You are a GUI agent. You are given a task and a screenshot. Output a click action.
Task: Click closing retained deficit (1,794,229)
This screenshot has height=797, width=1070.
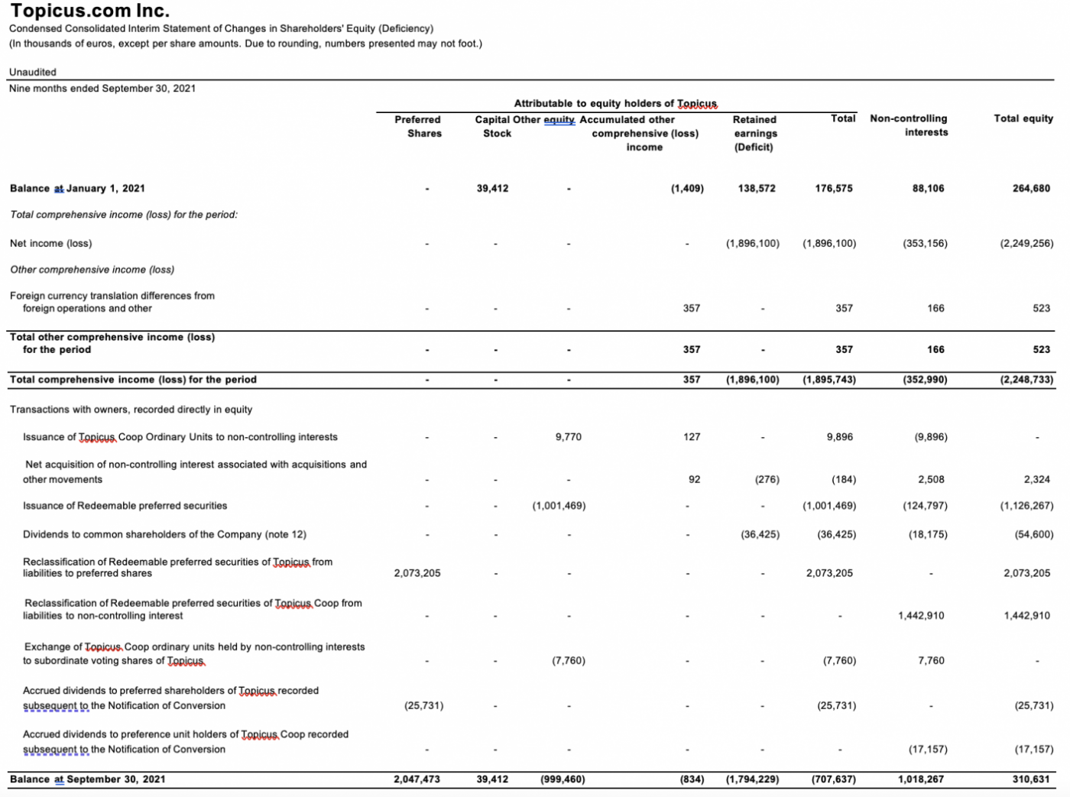pyautogui.click(x=753, y=779)
